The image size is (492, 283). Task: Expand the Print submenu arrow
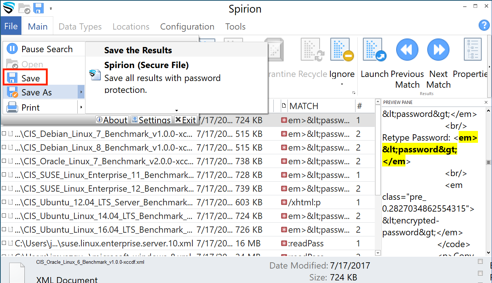coord(81,108)
